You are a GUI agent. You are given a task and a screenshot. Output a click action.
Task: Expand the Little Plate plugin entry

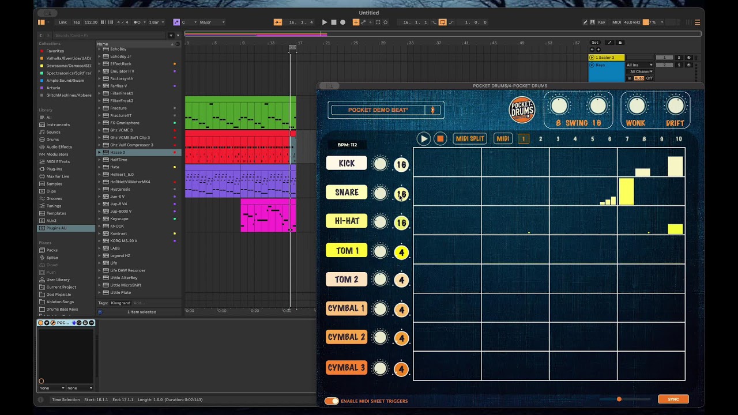99,293
